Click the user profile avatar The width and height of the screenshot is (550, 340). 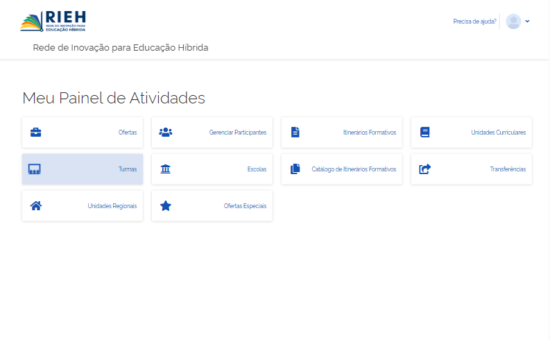click(513, 22)
